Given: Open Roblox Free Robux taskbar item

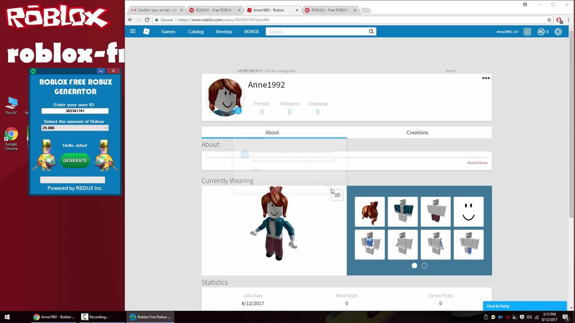Looking at the screenshot, I should [x=150, y=317].
